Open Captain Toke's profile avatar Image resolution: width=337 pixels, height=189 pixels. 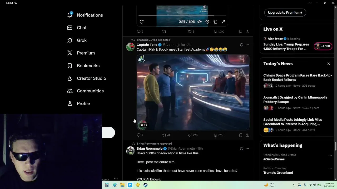130,47
